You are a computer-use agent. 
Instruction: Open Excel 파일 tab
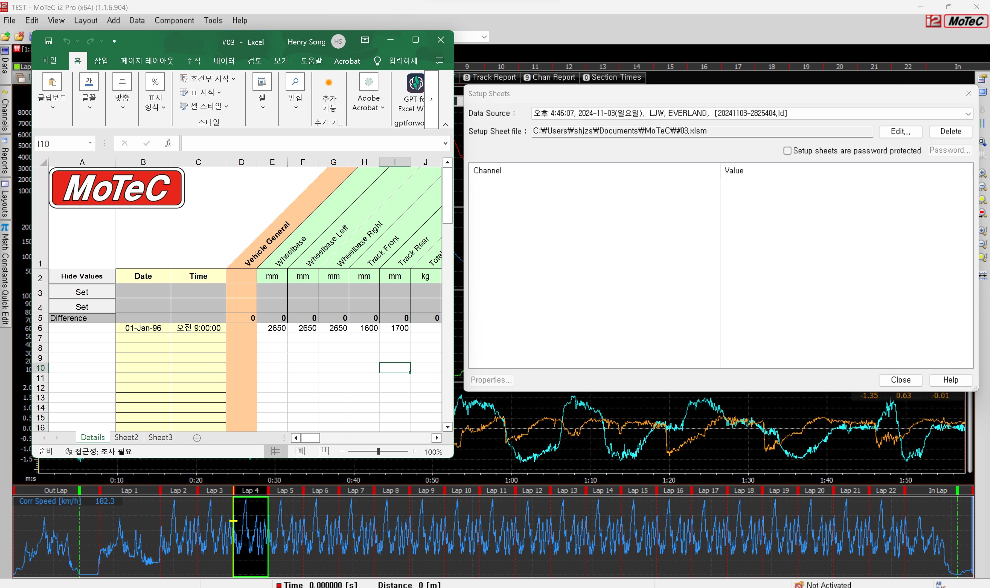50,60
